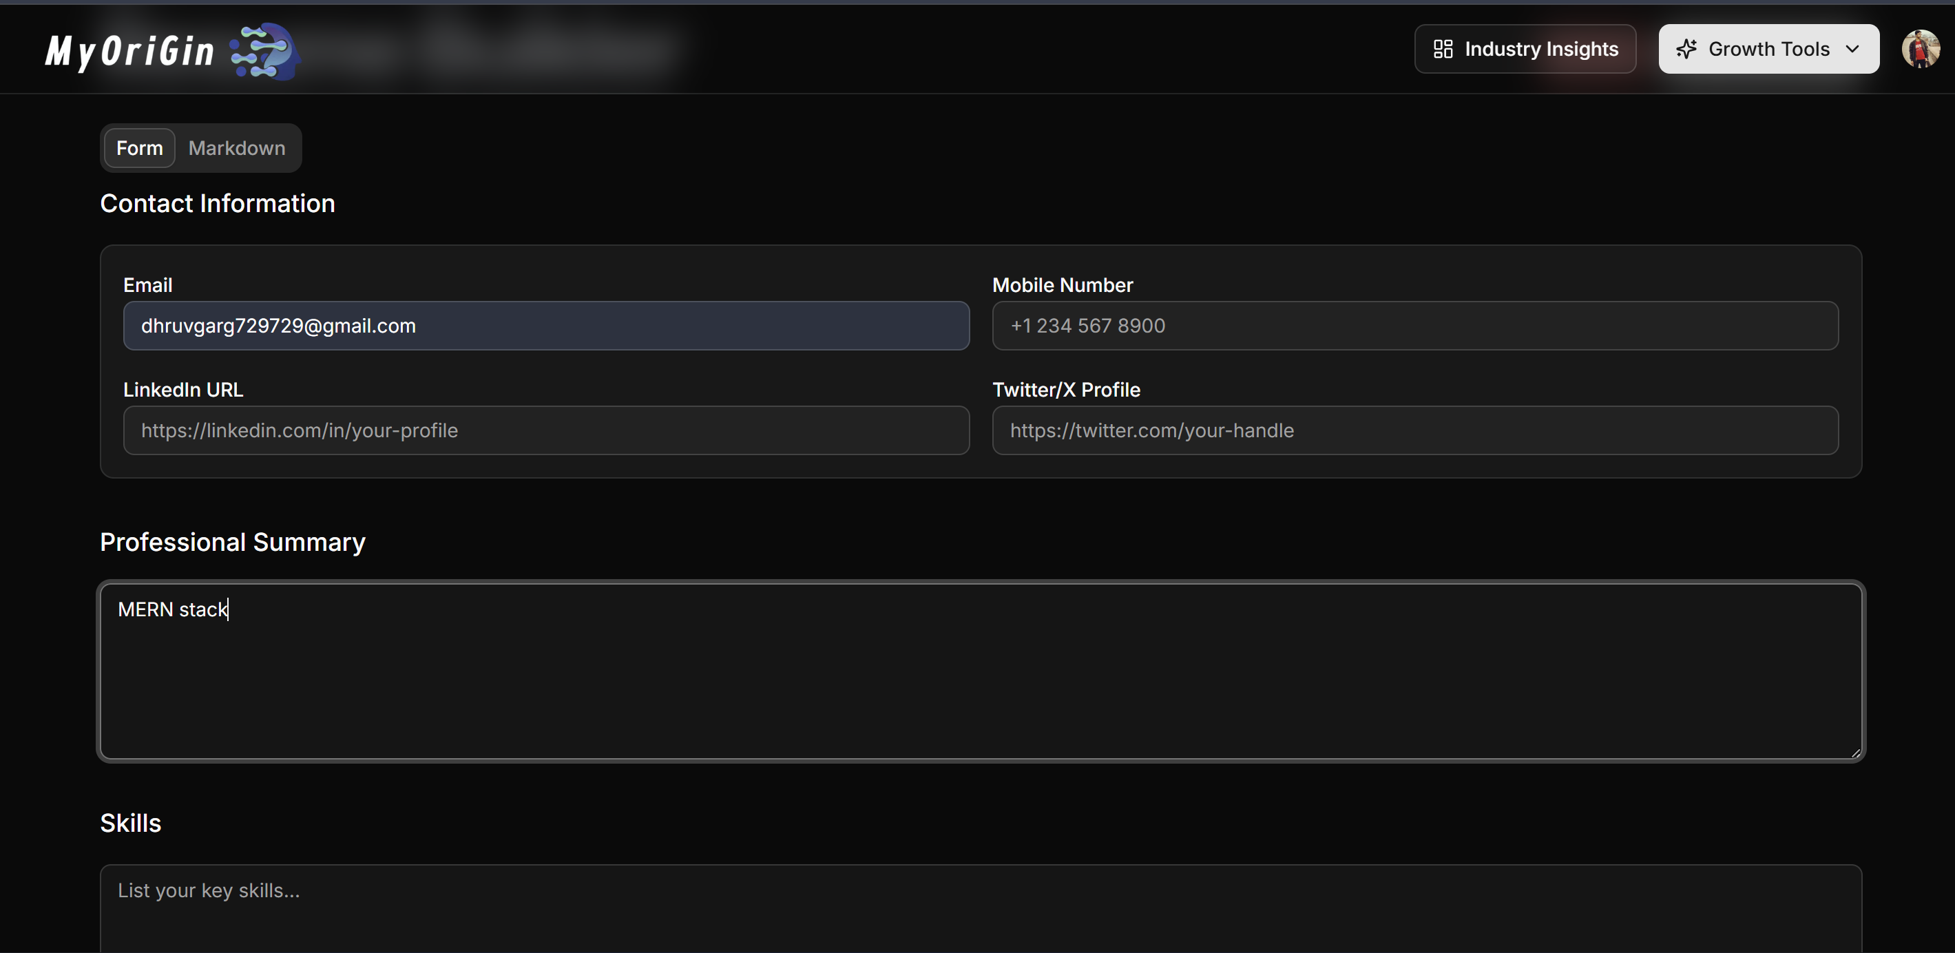Click the Contact Information heading

coord(217,203)
